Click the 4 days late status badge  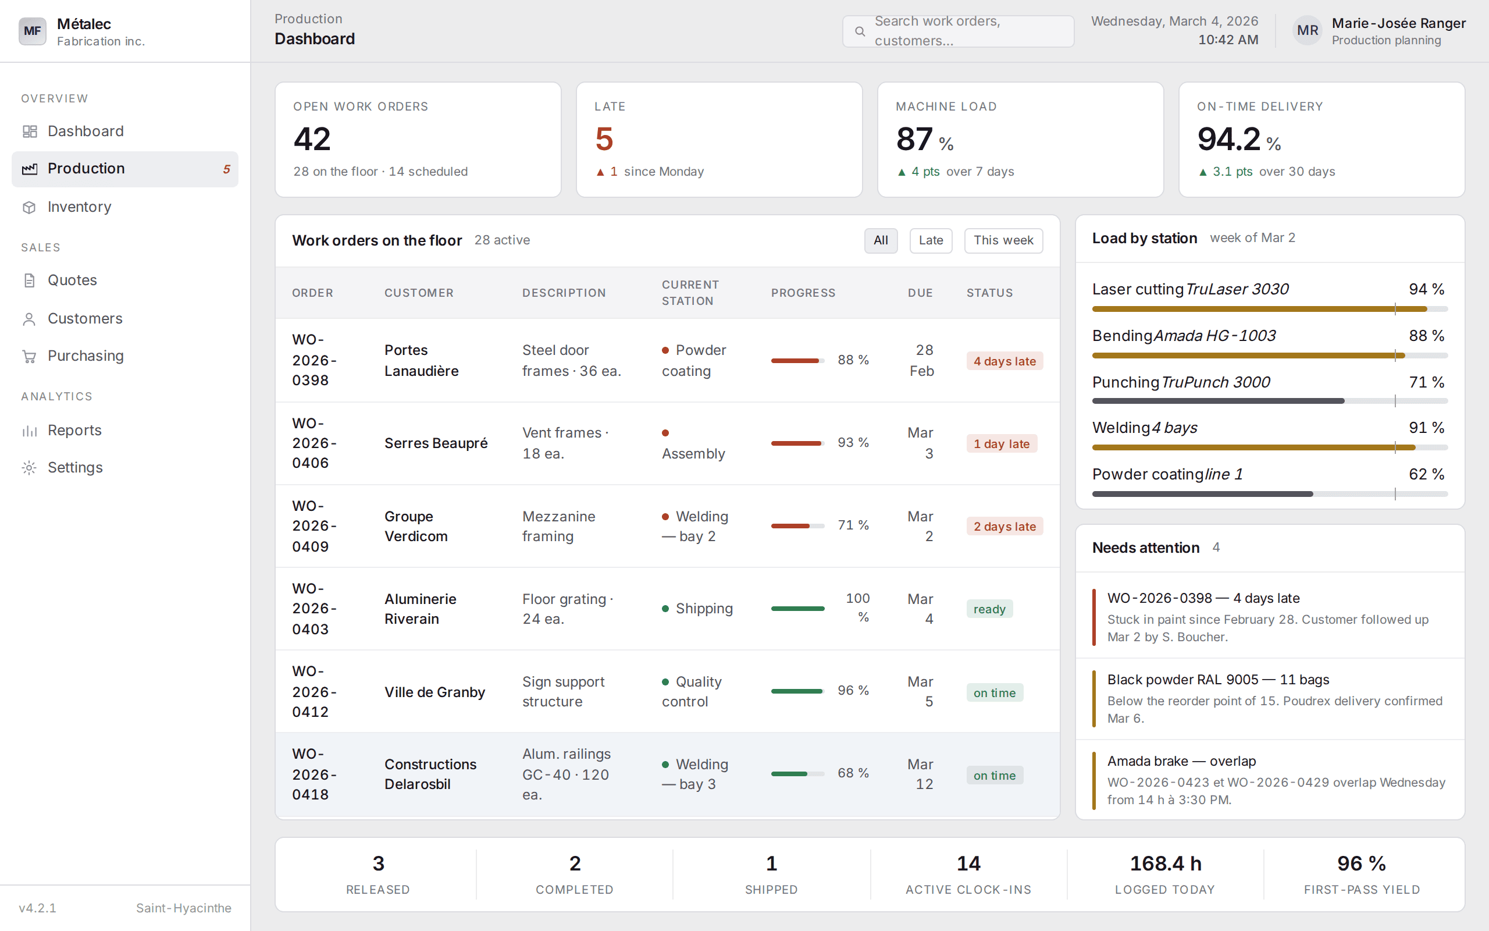1004,361
